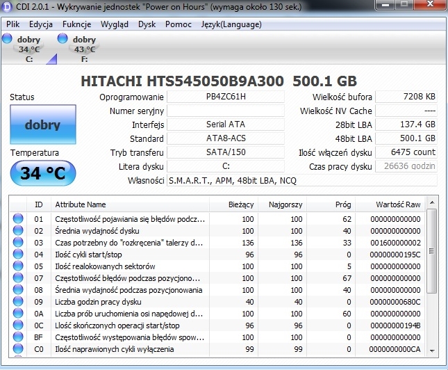Click raw value 00000000680C
The image size is (448, 370).
[x=395, y=302]
